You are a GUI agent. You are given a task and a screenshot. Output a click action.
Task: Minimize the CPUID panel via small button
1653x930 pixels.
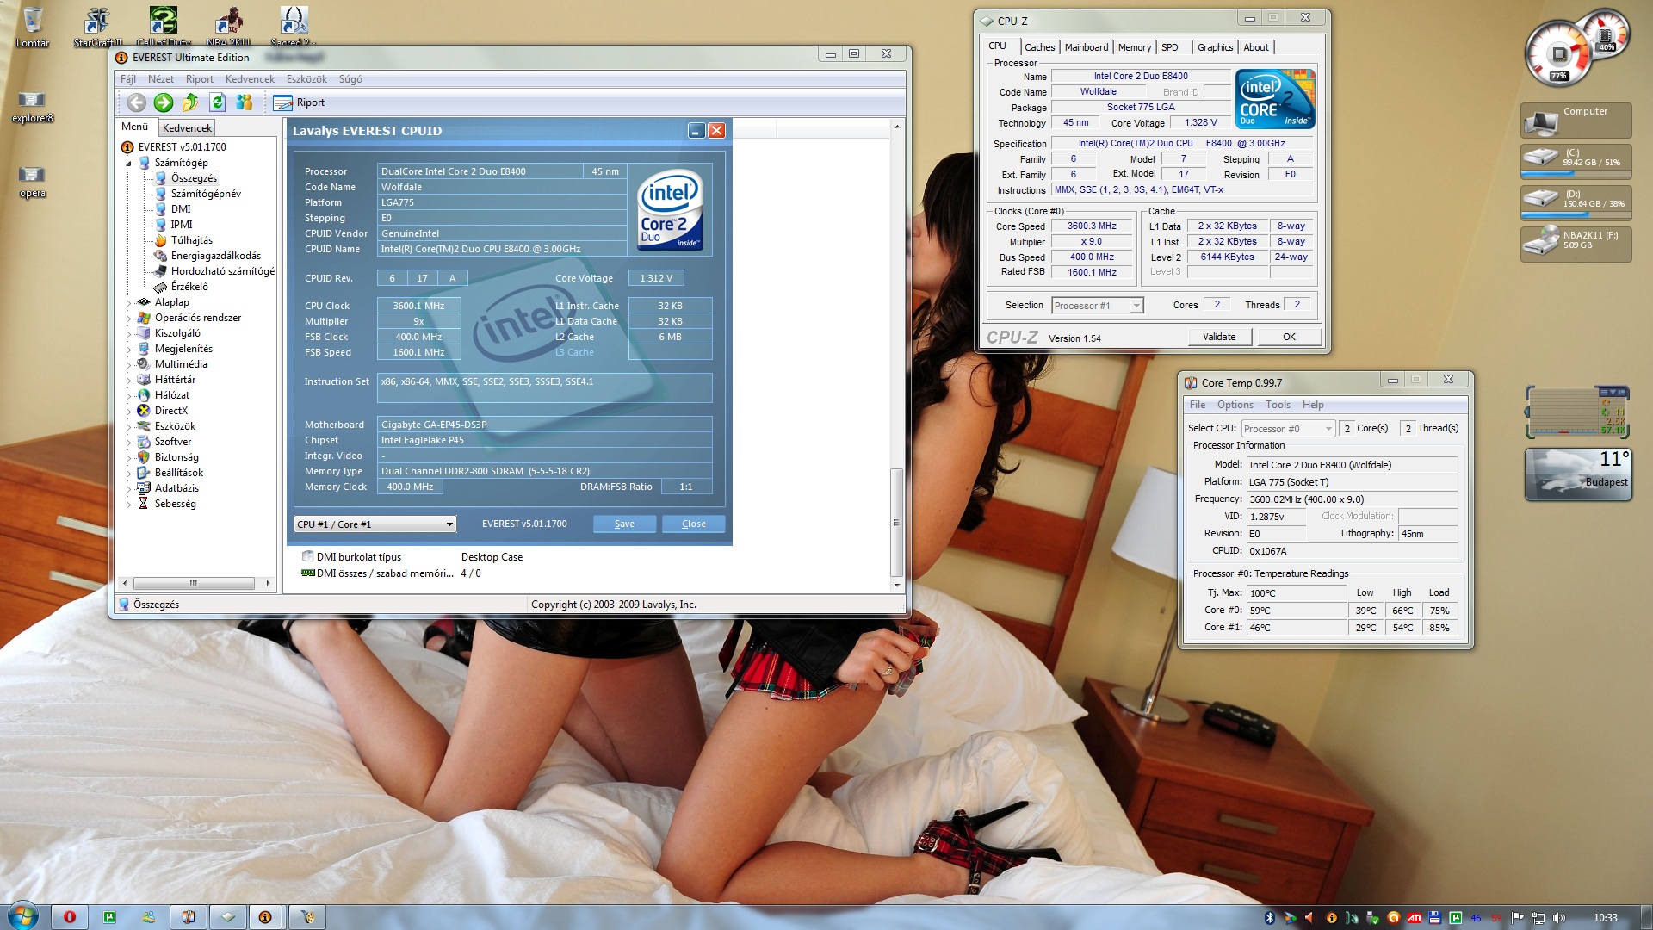[696, 130]
